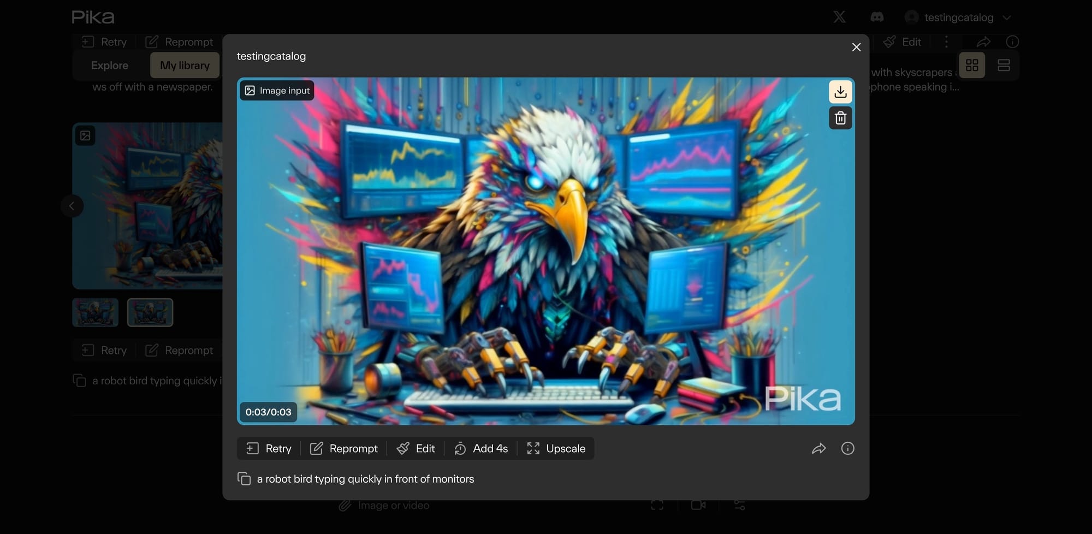Copy the background card's robot bird prompt

click(79, 381)
